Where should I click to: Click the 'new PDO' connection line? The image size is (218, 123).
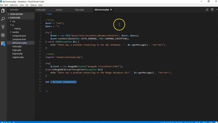[x=95, y=36]
